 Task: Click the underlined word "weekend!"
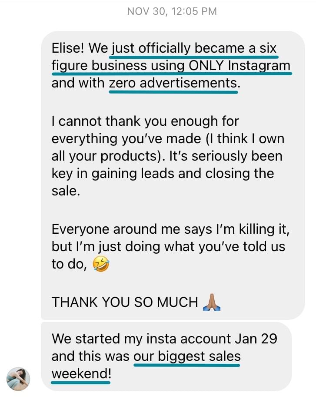click(x=80, y=374)
